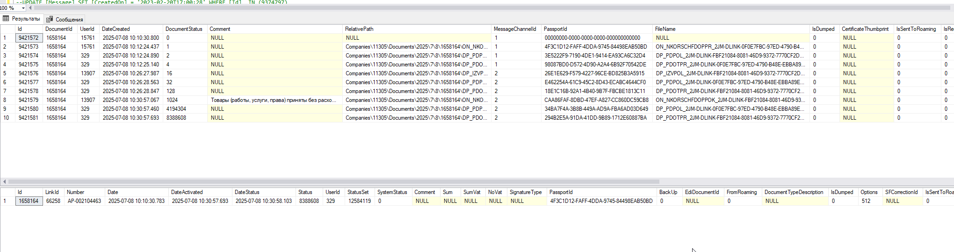
Task: Click DateCreated cell 2025-07-08 10:30:57.693 in upper grid
Action: (131, 118)
